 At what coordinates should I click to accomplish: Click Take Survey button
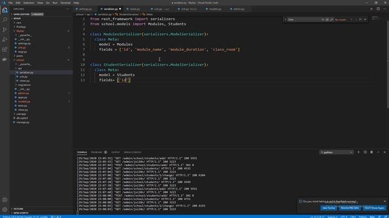[x=328, y=208]
